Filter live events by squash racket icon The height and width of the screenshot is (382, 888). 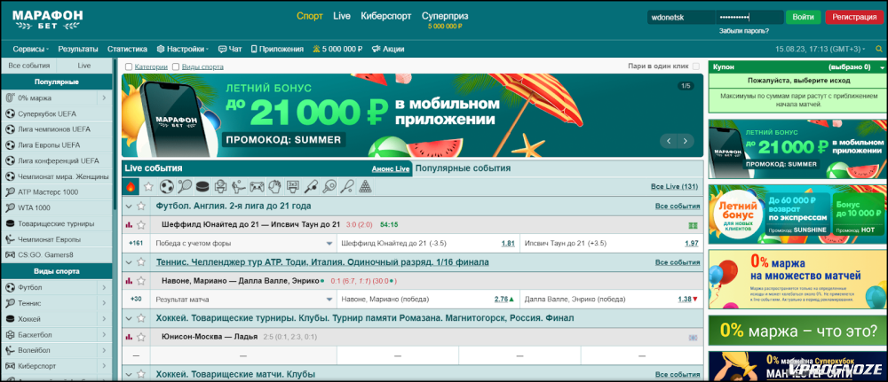click(348, 186)
